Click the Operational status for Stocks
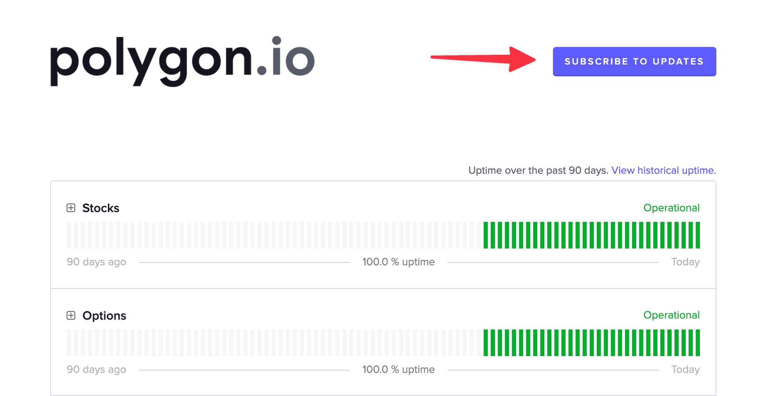 (x=671, y=208)
